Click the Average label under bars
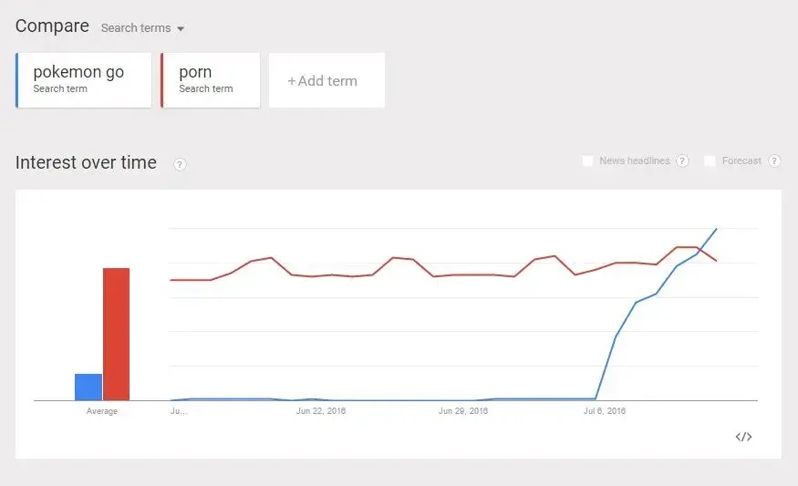 pyautogui.click(x=102, y=411)
